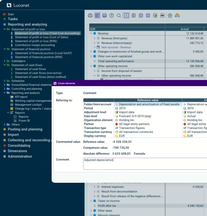Viewport: 207px width, 216px height.
Task: Toggle the highlighted 't' text toolbar button
Action: [x=126, y=16]
